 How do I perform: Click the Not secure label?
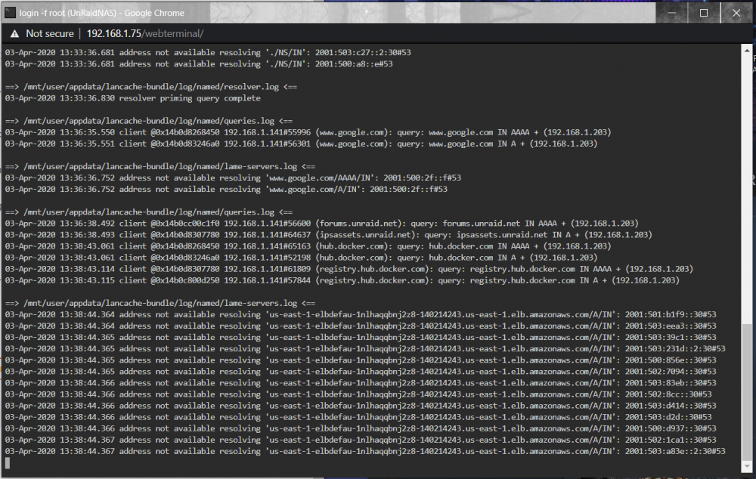click(x=50, y=34)
